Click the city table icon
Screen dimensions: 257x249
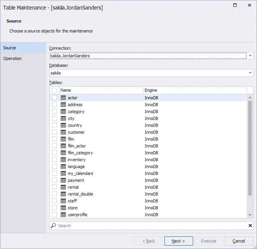pos(63,119)
